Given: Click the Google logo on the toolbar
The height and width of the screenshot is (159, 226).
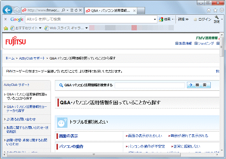Looking at the screenshot, I should 17,19.
